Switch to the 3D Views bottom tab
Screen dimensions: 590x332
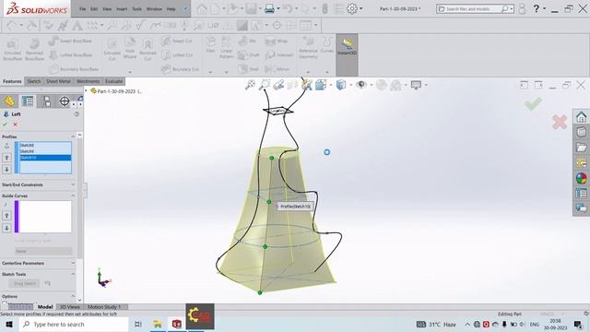[x=70, y=307]
